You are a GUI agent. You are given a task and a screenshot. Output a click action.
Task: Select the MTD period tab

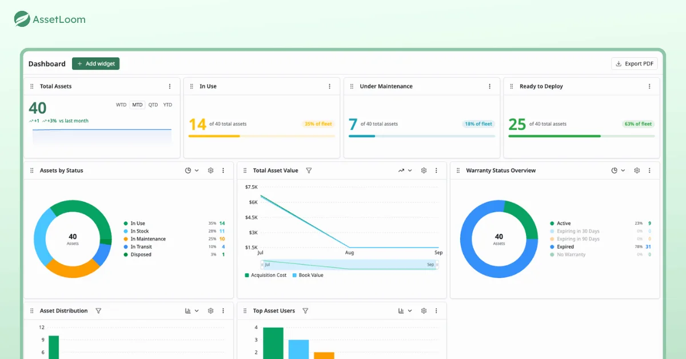coord(137,105)
